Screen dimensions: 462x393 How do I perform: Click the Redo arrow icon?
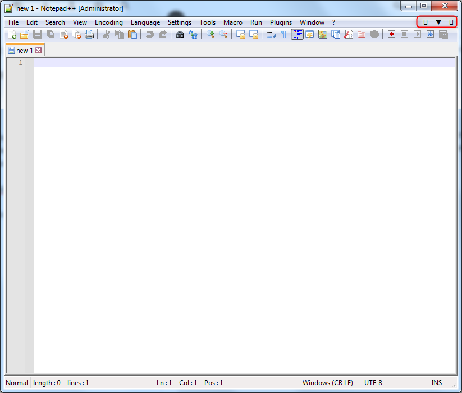click(163, 34)
